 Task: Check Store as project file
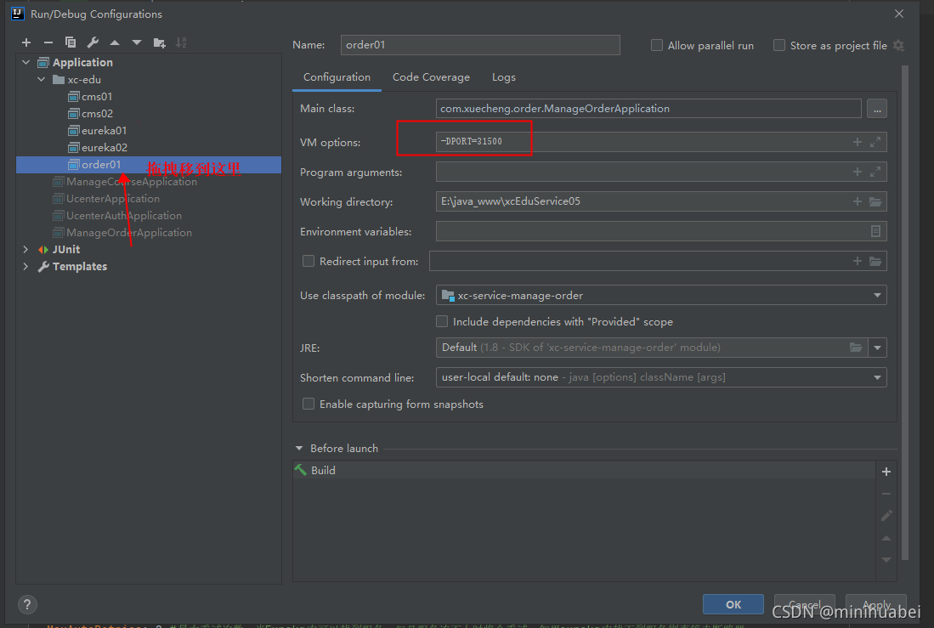778,45
